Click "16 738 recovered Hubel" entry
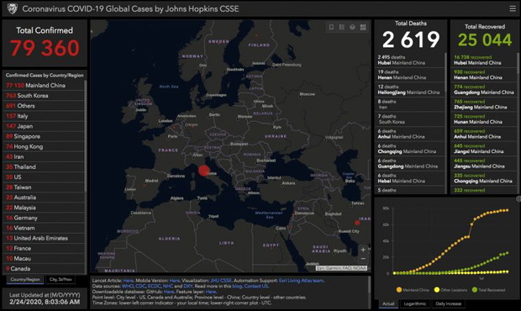The width and height of the screenshot is (521, 311). point(483,61)
